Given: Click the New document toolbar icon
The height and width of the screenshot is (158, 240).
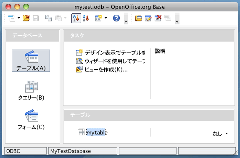Looking at the screenshot, I should pyautogui.click(x=12, y=18).
